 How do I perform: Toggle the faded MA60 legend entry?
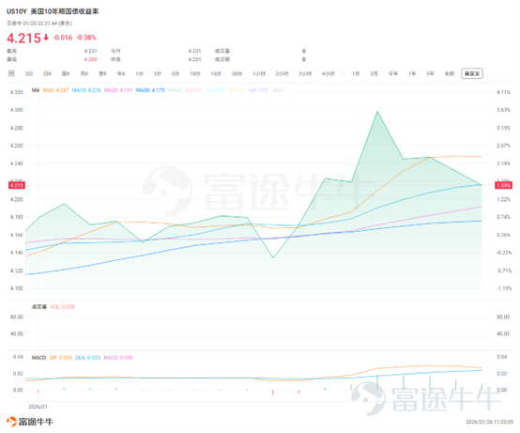click(175, 90)
